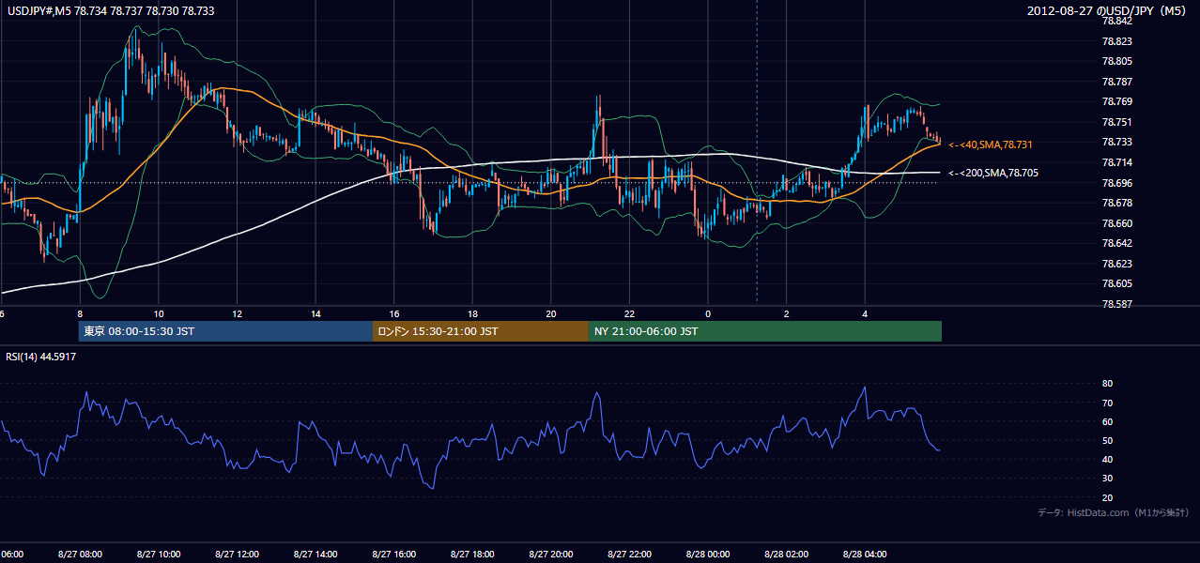This screenshot has width=1200, height=563.
Task: Click the NY 21:00-06:00 JST session bar
Action: point(765,331)
